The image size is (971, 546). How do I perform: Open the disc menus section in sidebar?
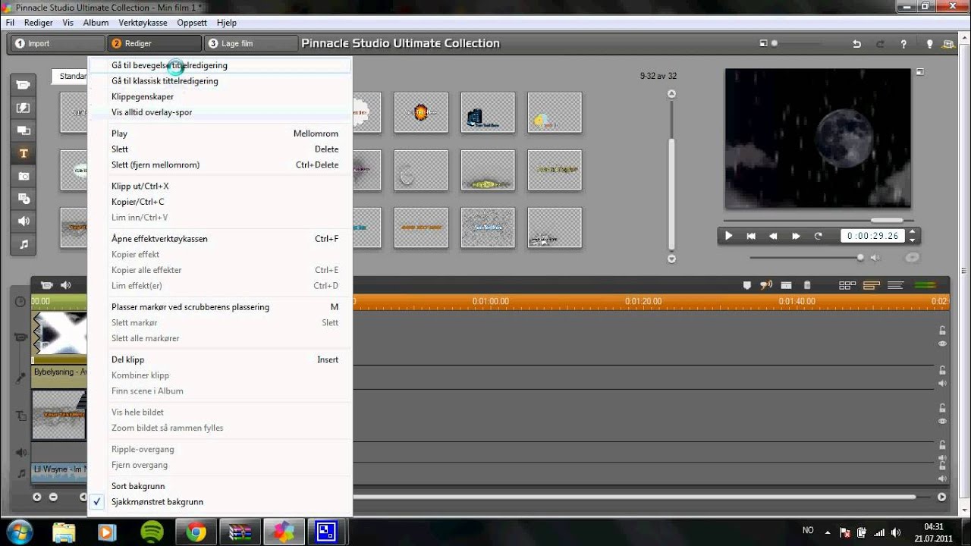click(x=24, y=199)
